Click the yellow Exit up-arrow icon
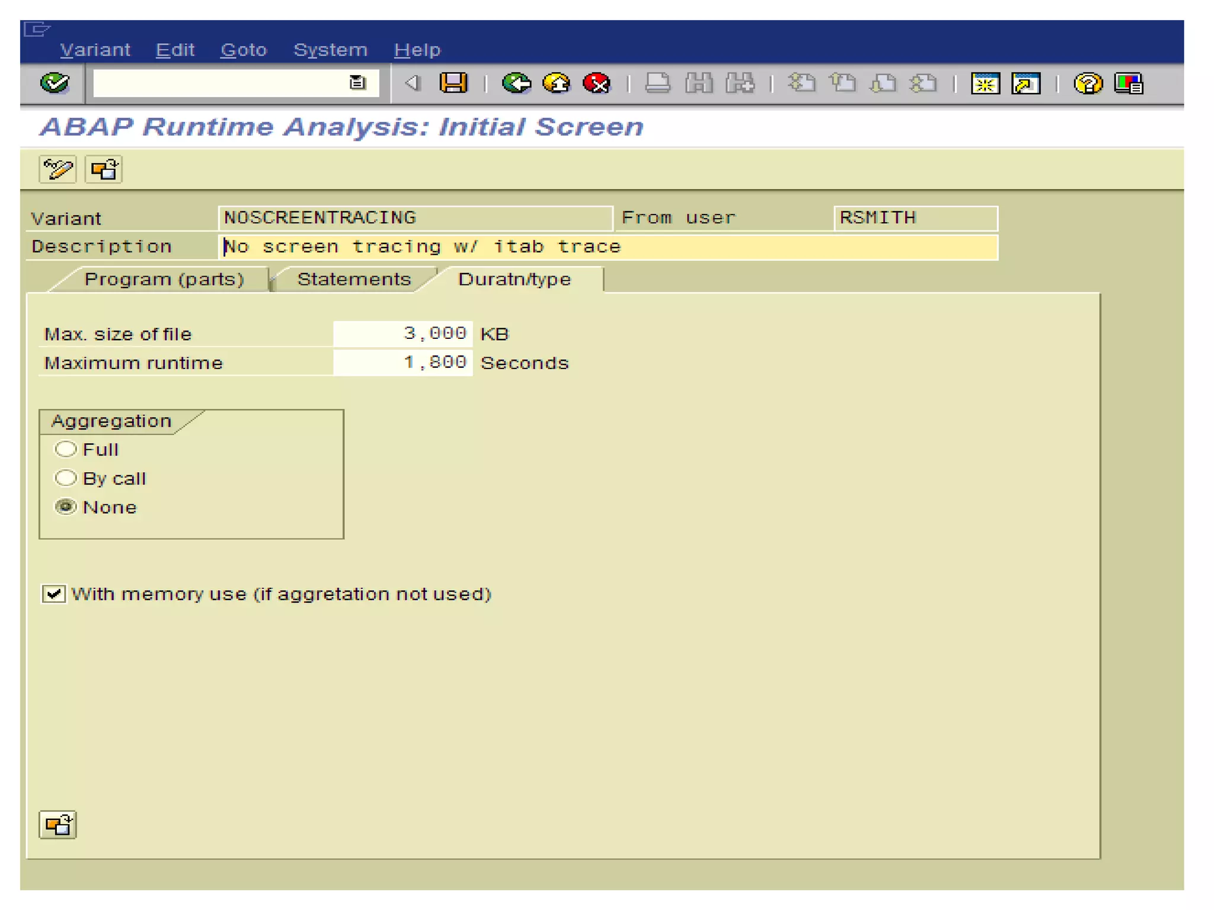 (556, 83)
